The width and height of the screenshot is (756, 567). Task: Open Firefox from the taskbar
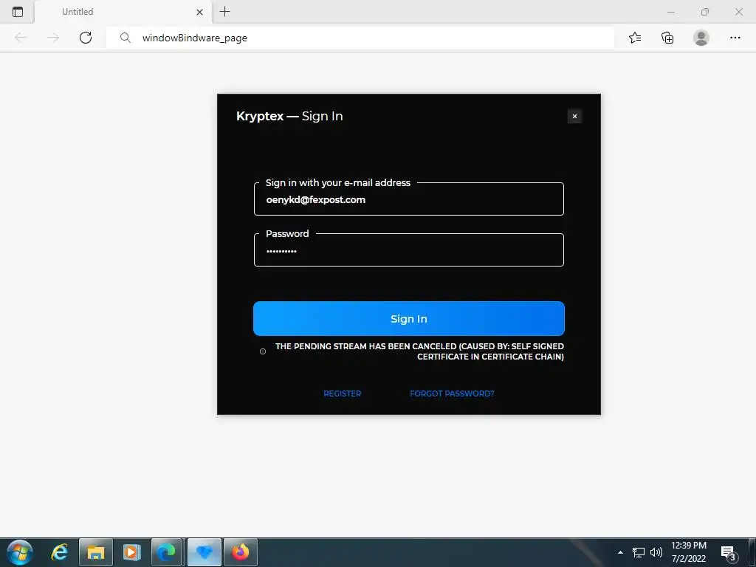(x=240, y=552)
